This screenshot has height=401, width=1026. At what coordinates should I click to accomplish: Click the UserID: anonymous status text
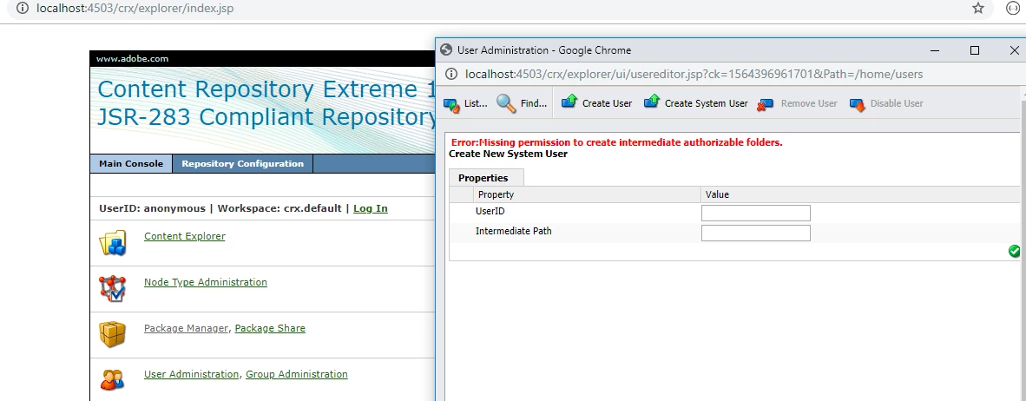tap(152, 208)
